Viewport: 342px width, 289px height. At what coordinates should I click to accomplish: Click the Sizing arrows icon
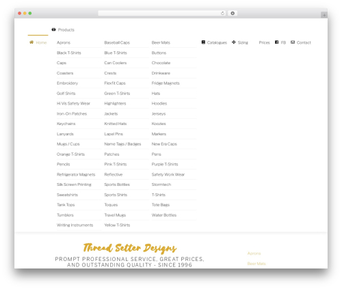pos(234,42)
